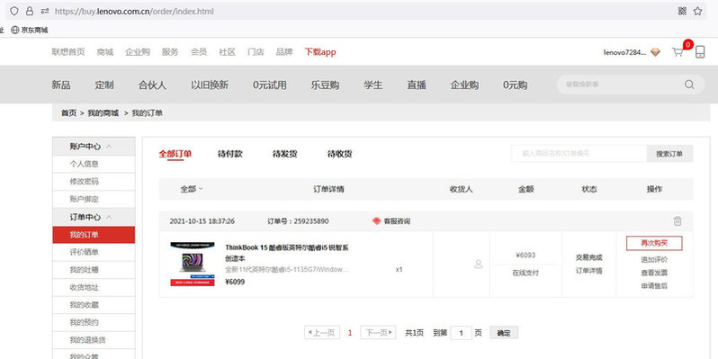Click the QR code icon in address bar
Image resolution: width=718 pixels, height=359 pixels.
pos(682,12)
